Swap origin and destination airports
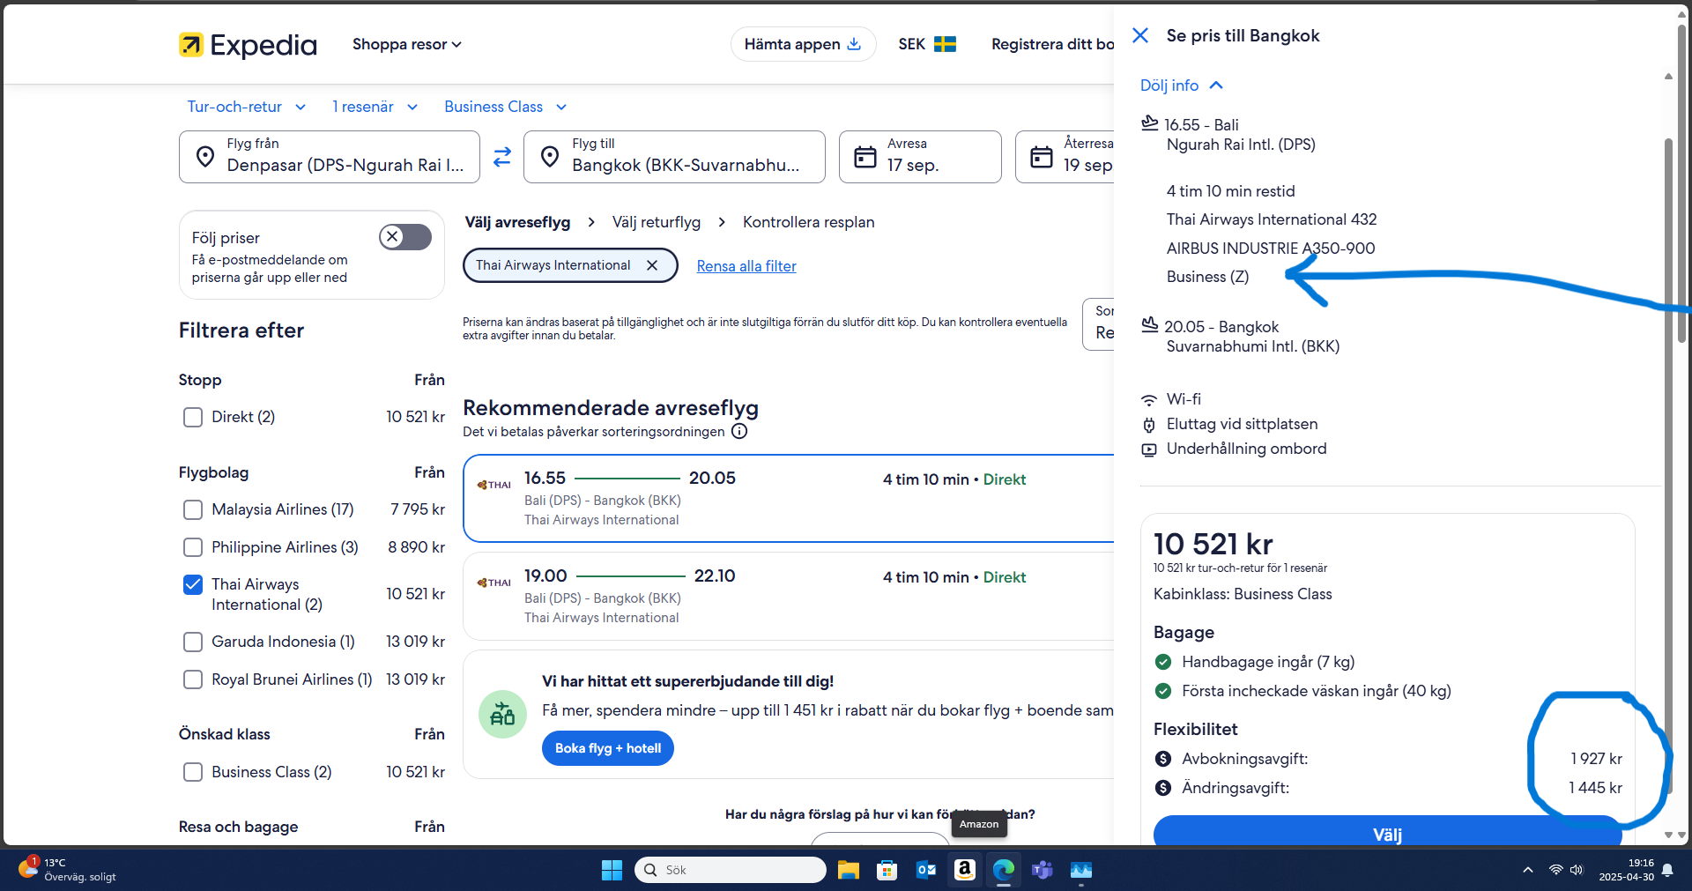 click(501, 157)
